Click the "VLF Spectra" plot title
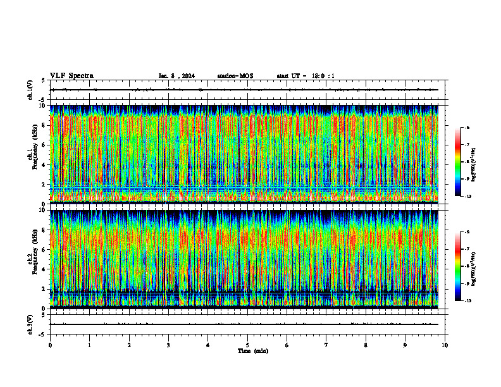 [x=71, y=76]
